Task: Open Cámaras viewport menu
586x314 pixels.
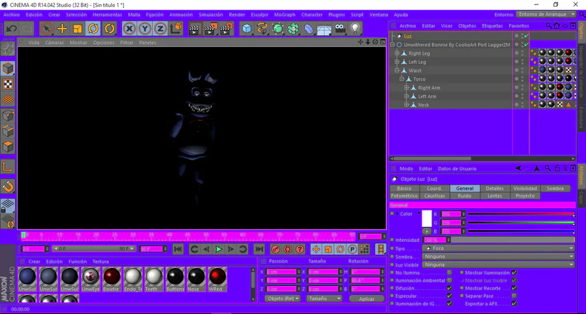Action: coord(55,42)
